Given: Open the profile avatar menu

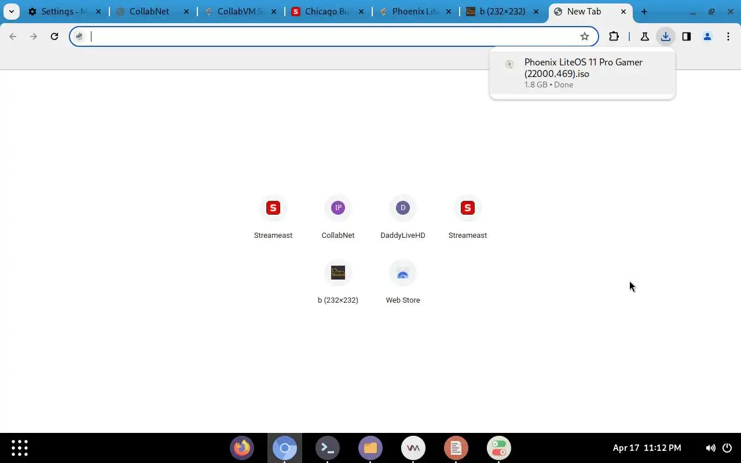Looking at the screenshot, I should (707, 36).
